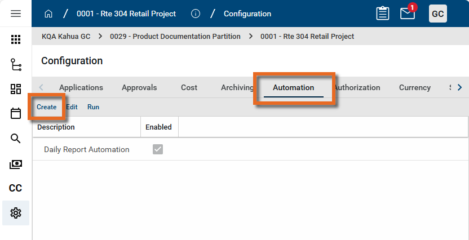Open the apps grid launcher

16,39
